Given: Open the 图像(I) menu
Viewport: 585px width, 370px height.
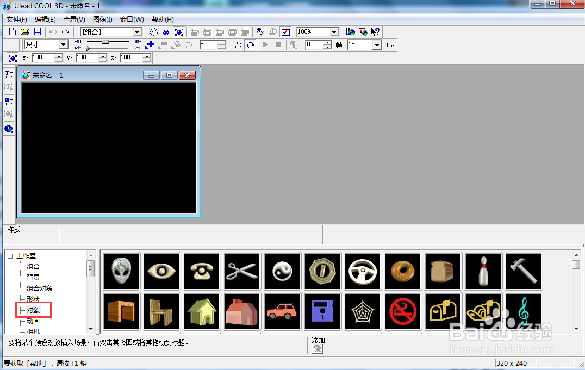Looking at the screenshot, I should [x=103, y=20].
